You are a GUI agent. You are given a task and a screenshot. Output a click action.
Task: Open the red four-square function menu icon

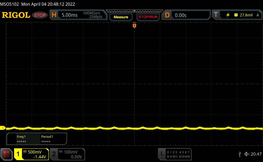coord(6,154)
